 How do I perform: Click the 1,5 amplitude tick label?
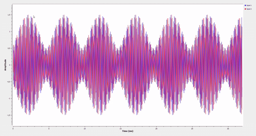pos(10,15)
